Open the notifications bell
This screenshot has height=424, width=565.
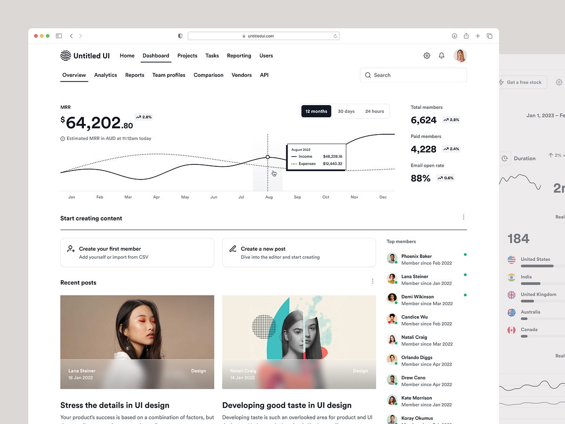pyautogui.click(x=441, y=55)
